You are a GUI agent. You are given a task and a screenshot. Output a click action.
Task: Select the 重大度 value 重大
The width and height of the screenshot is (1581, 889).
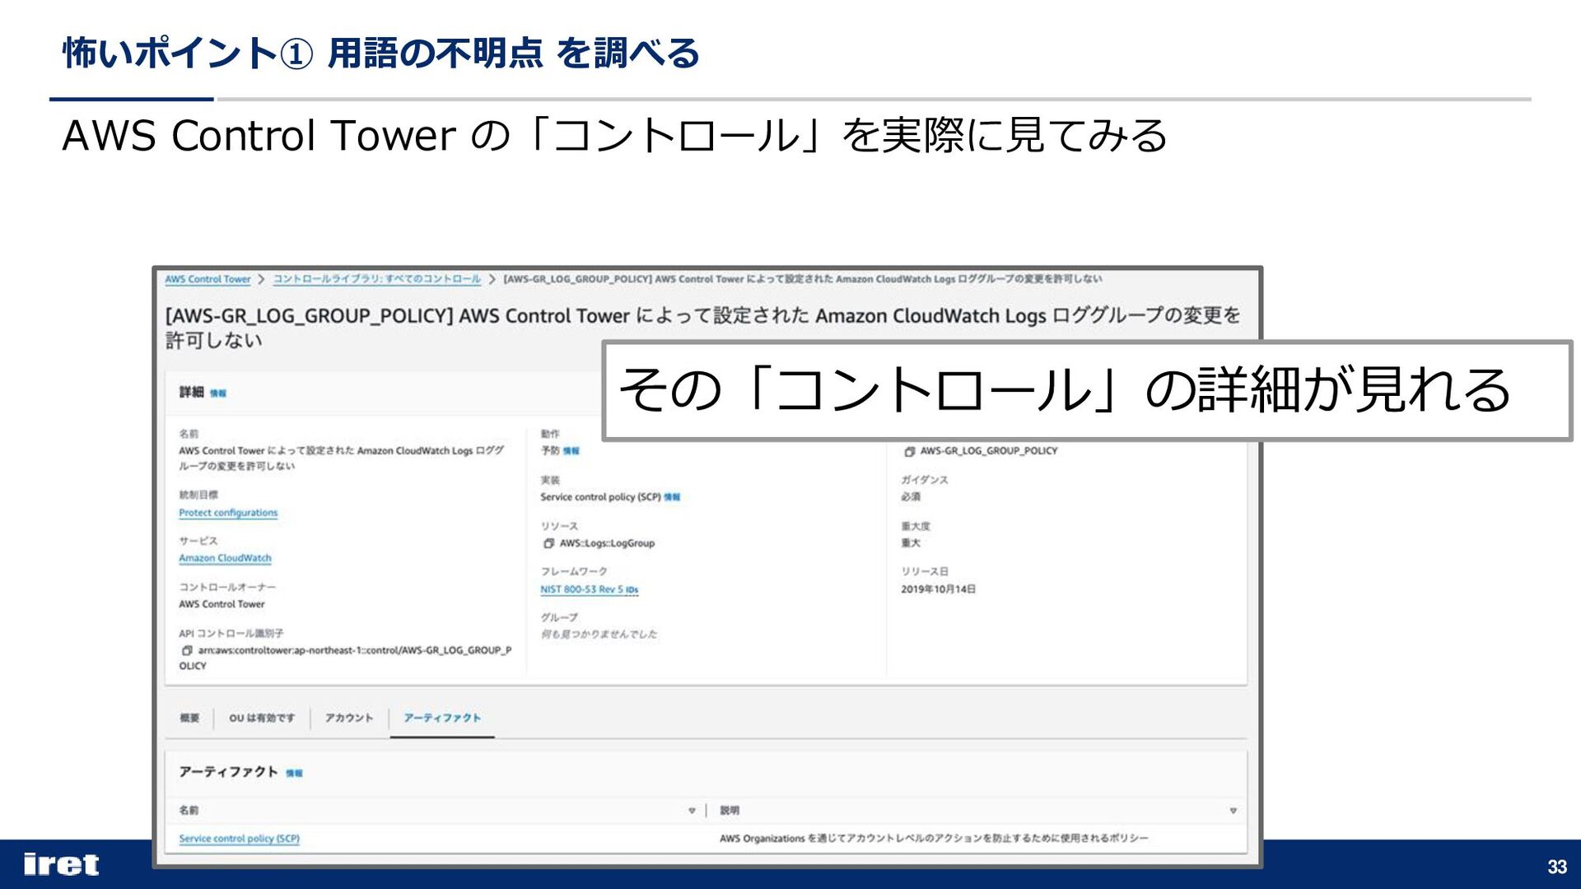click(911, 543)
